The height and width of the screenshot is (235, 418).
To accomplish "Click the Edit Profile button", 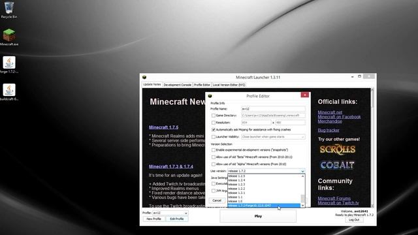I will point(177,219).
